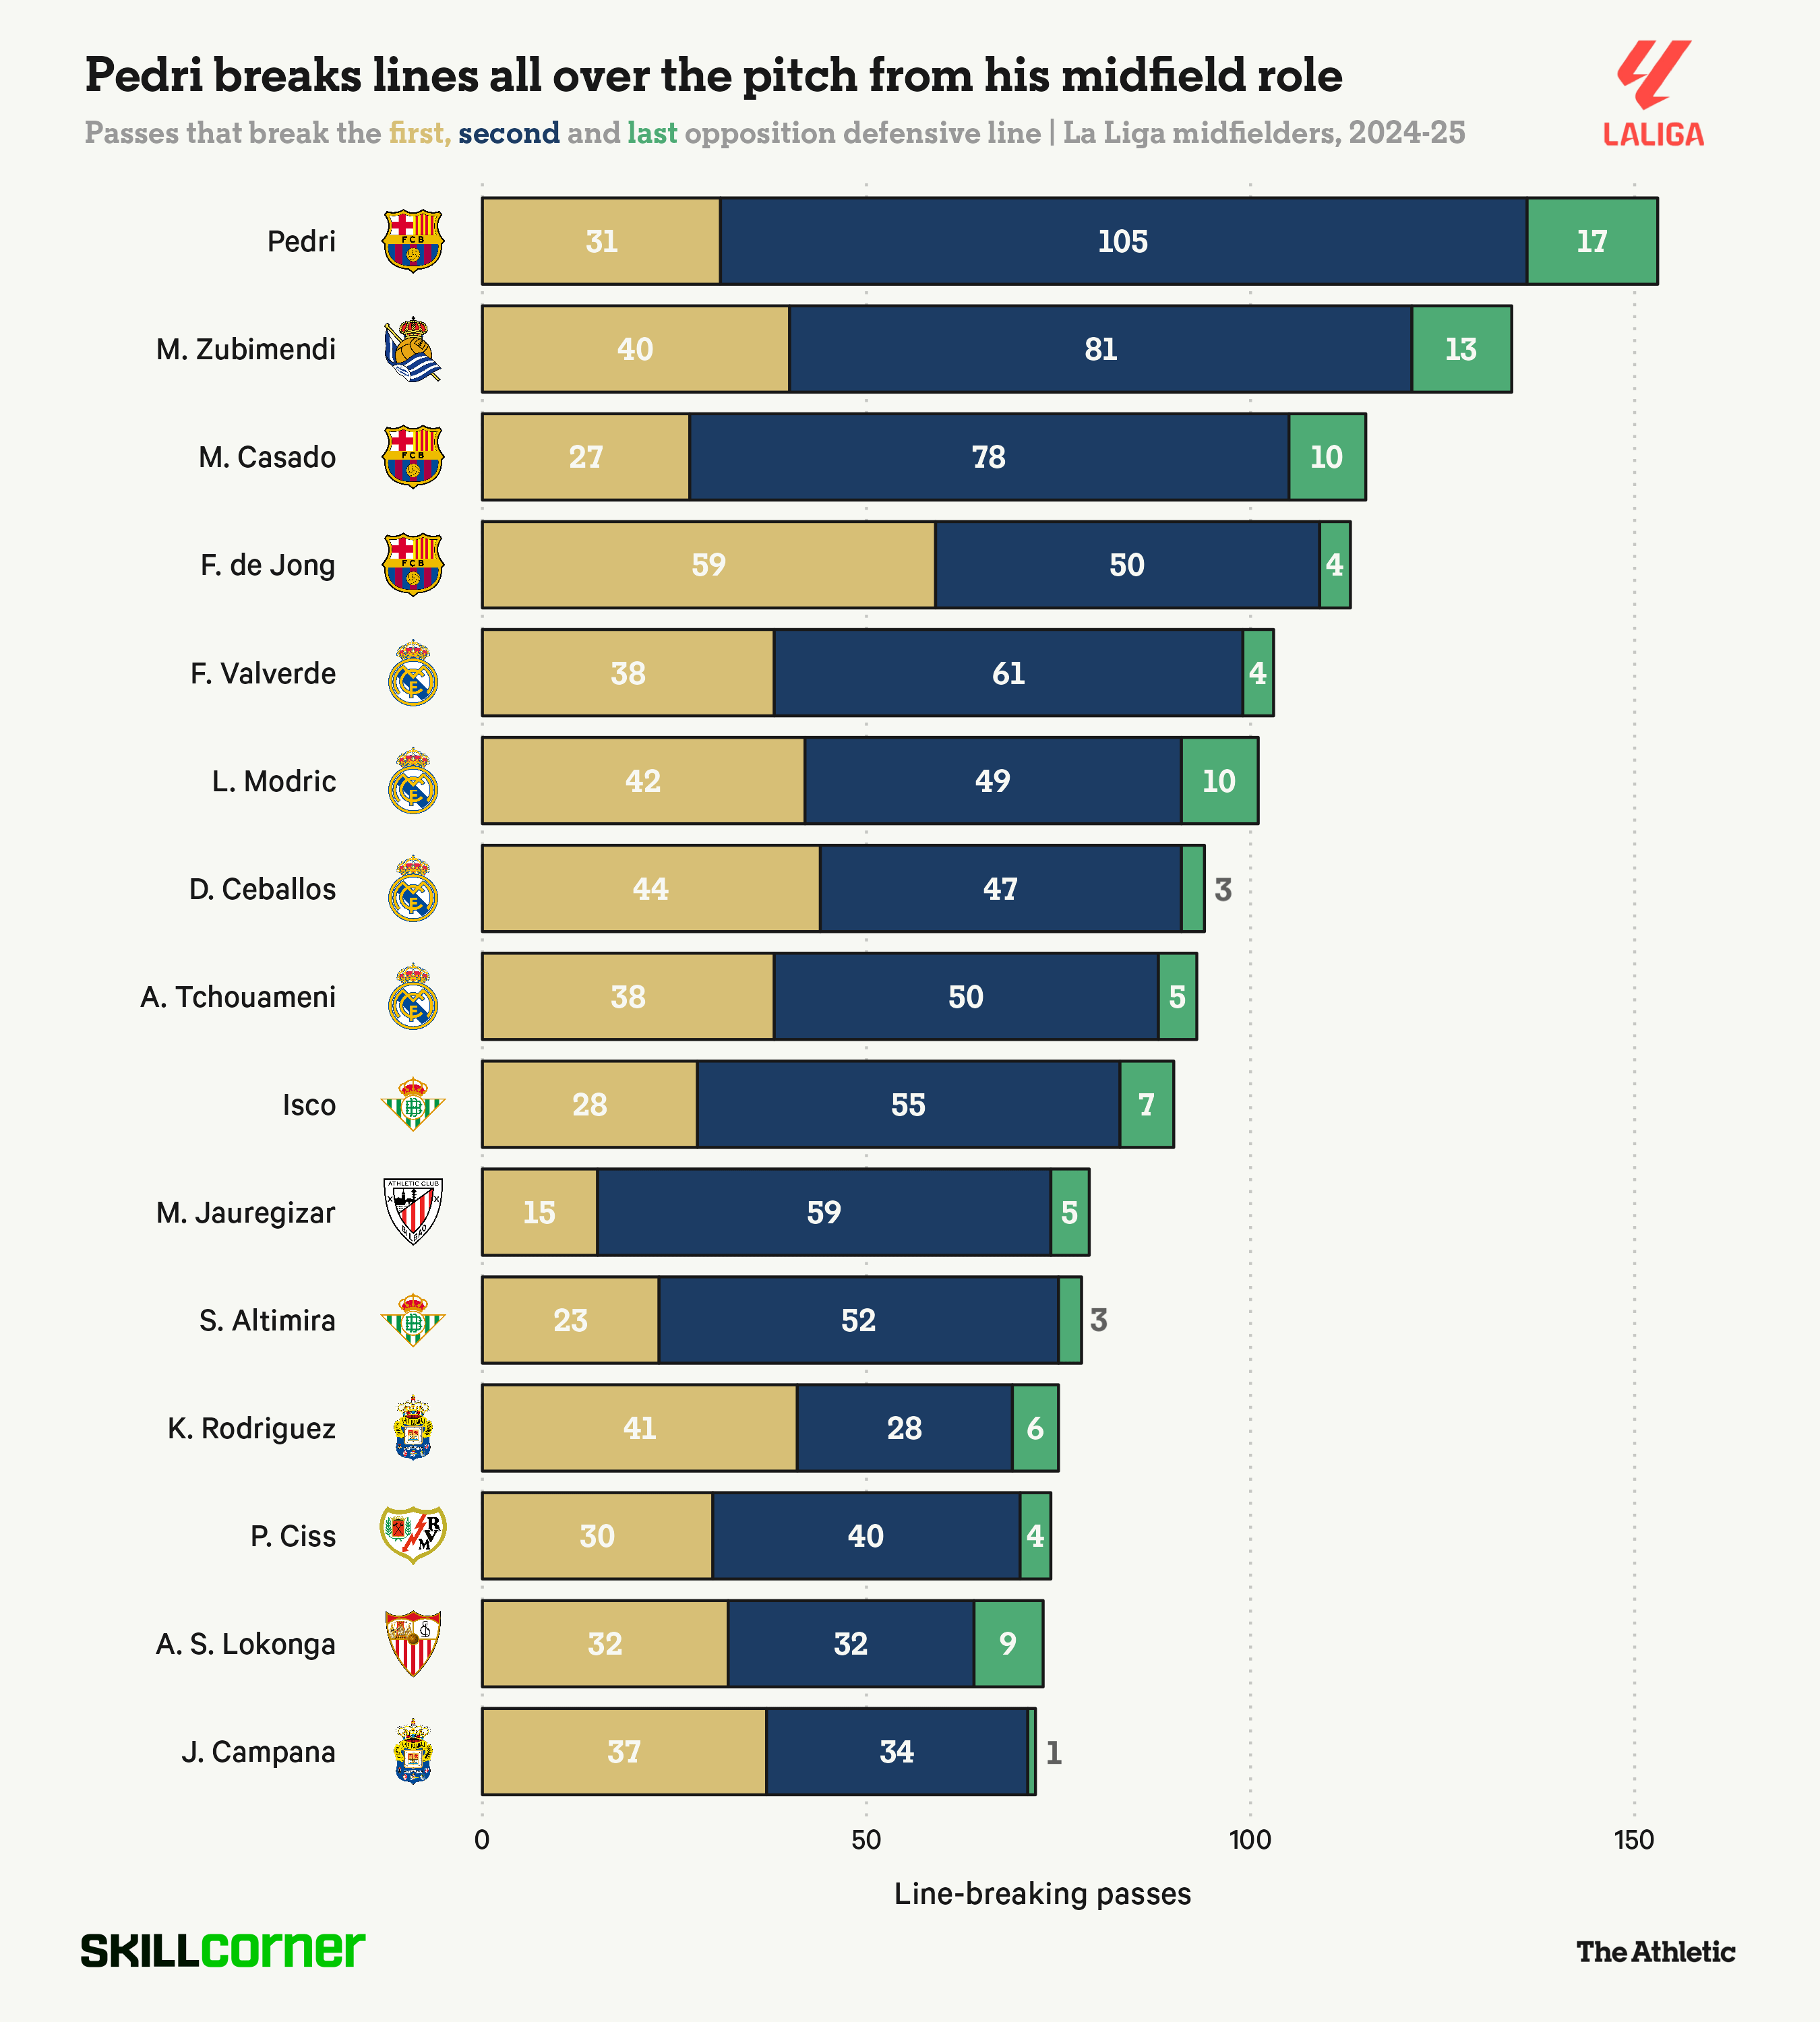Click the F. Valverde player name label
This screenshot has height=2022, width=1820.
263,673
